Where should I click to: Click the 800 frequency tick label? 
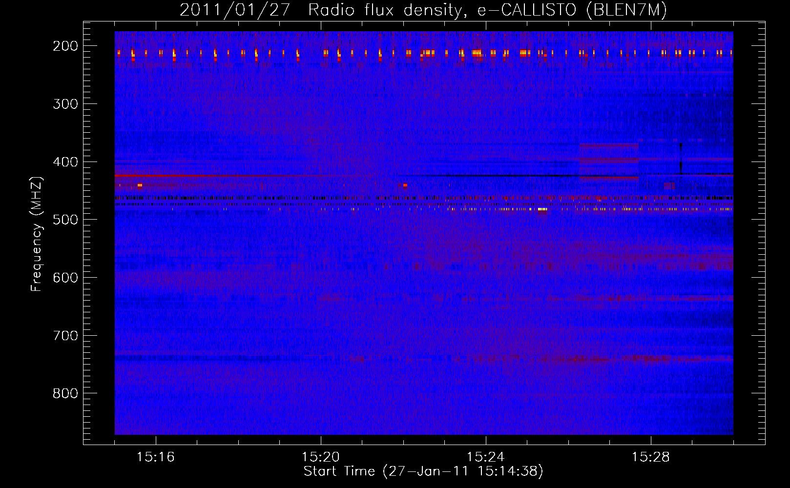click(x=65, y=393)
